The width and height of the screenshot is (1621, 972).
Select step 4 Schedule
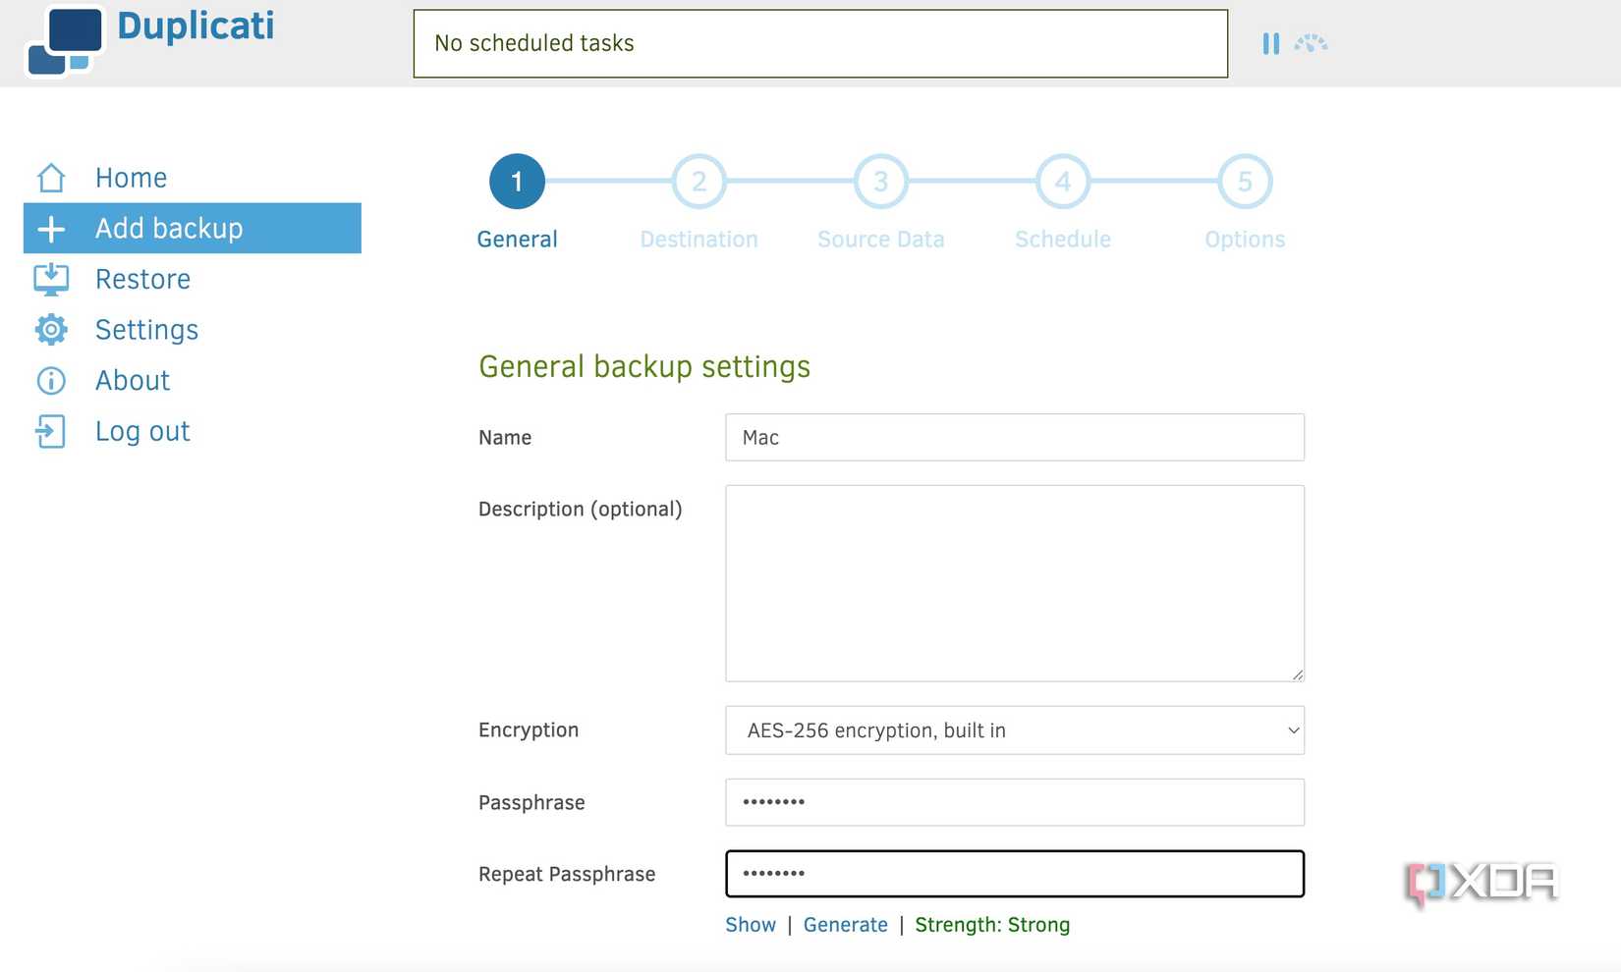[x=1062, y=182]
